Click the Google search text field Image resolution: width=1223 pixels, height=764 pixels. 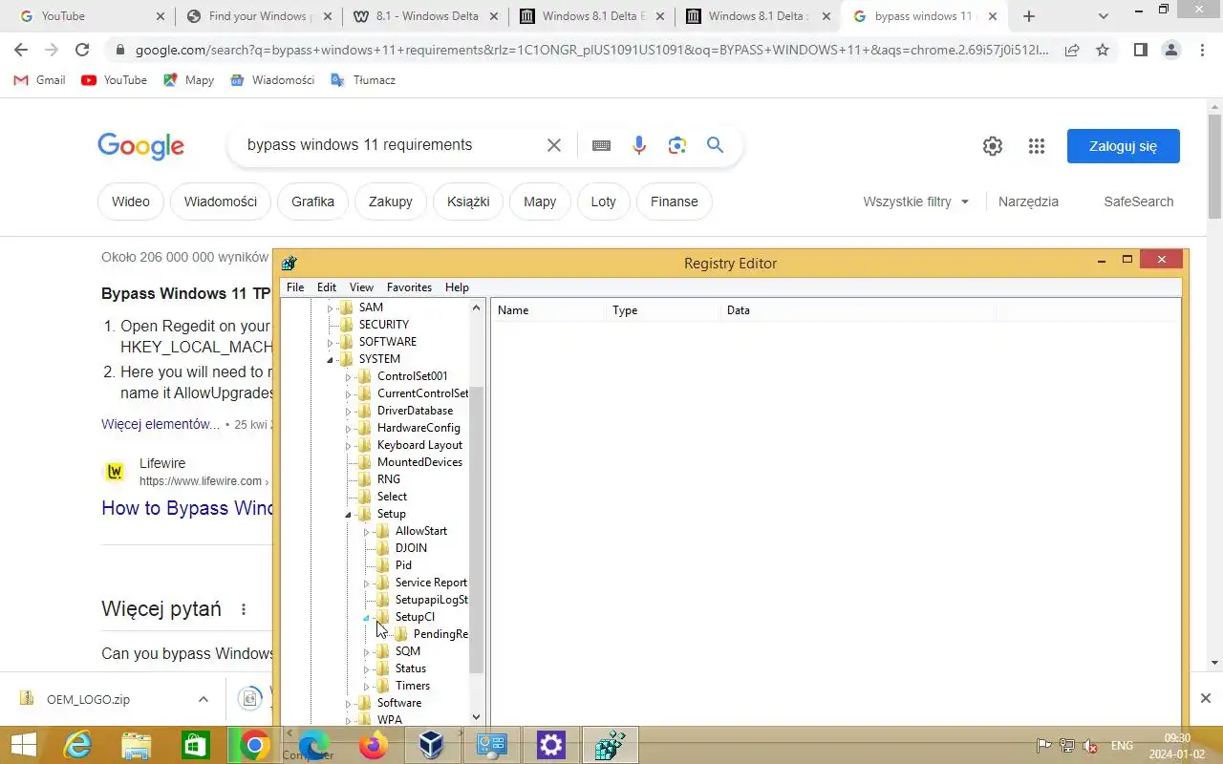[389, 145]
